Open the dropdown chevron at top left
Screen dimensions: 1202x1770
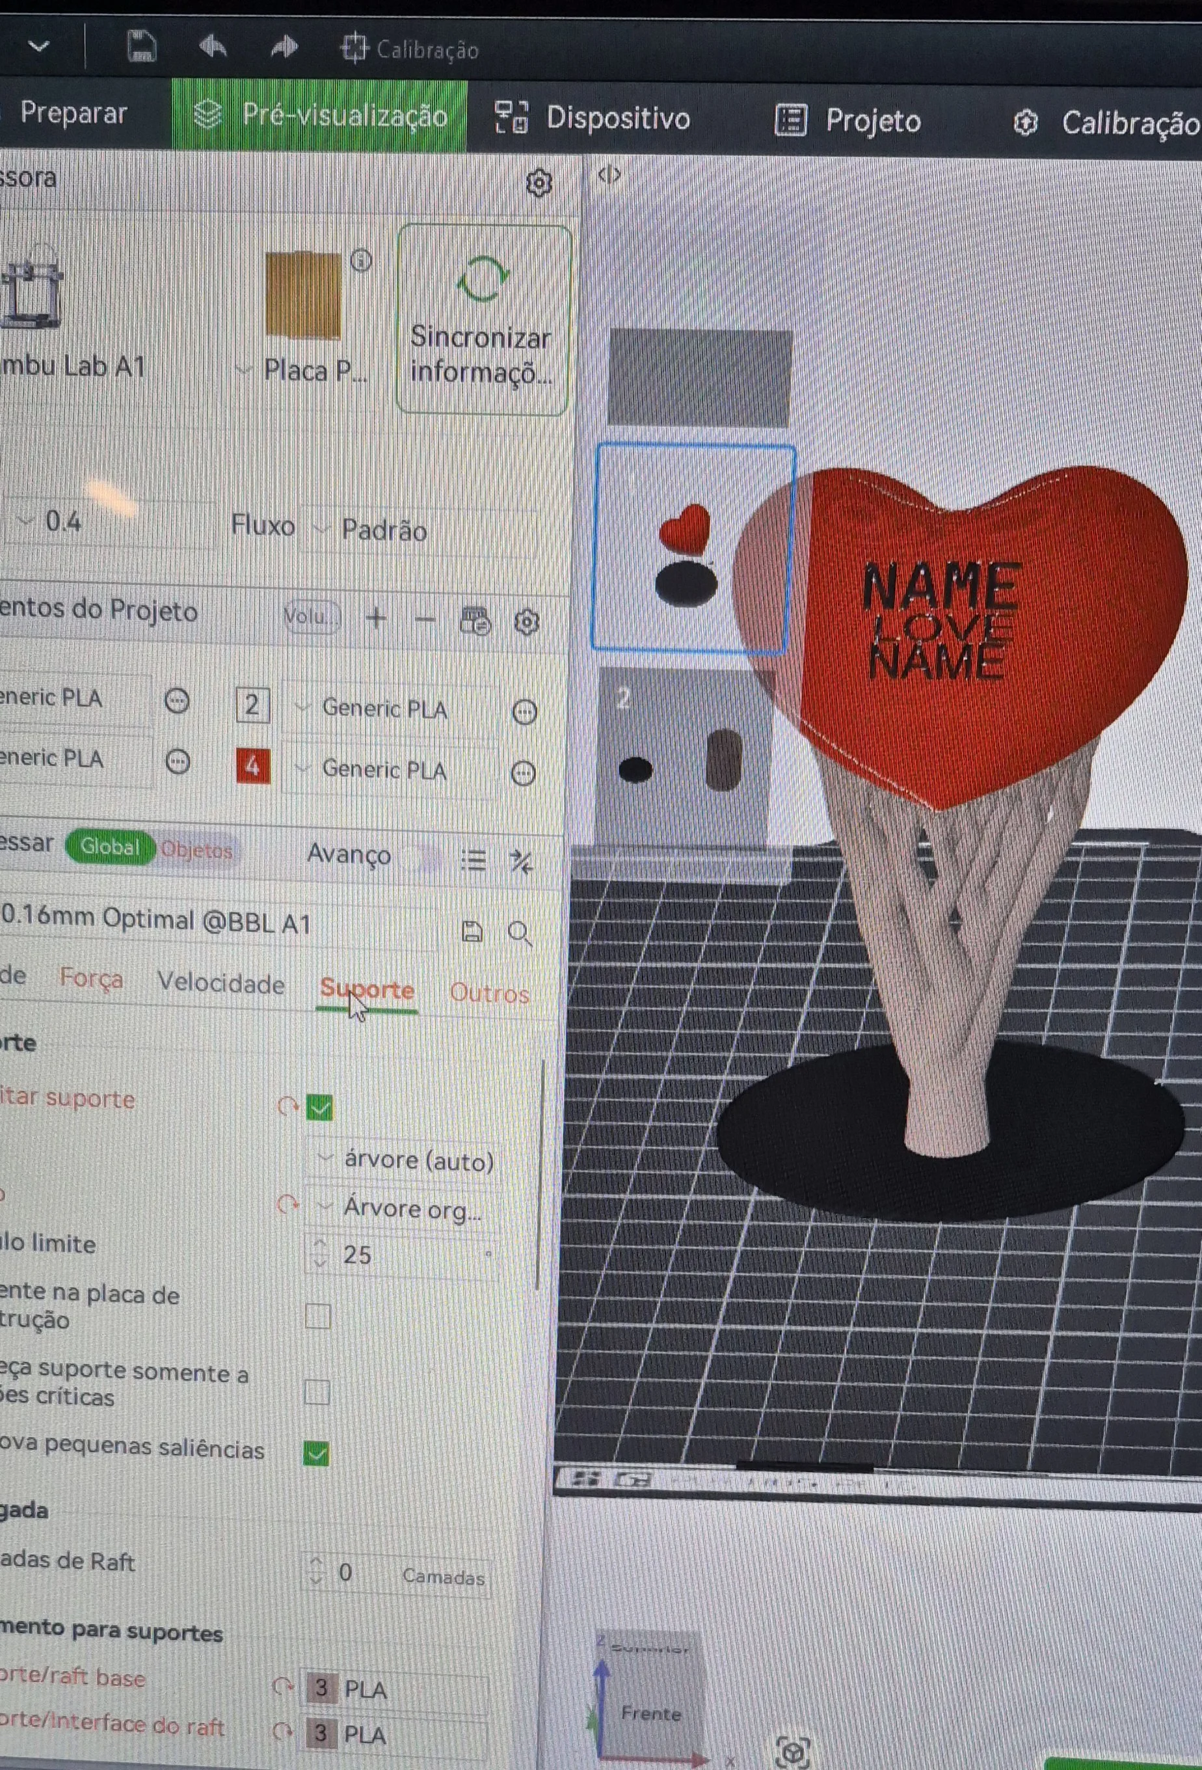tap(39, 46)
